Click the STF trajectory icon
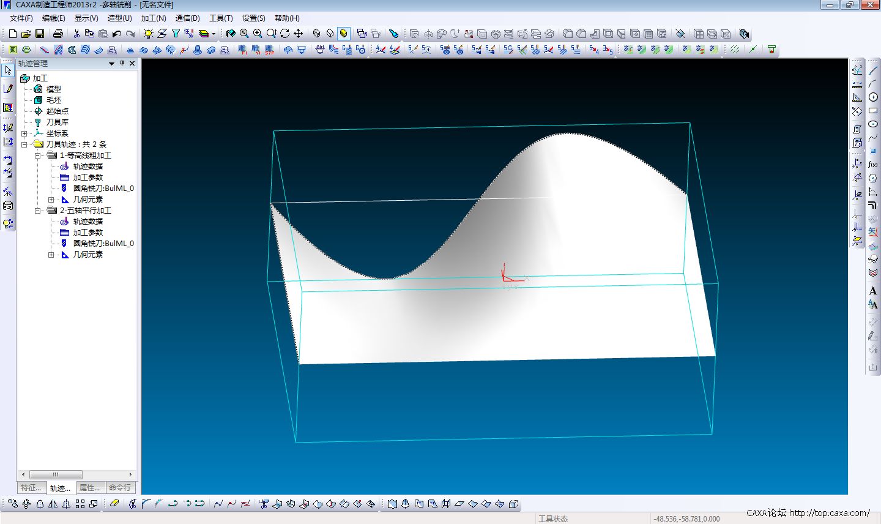Viewport: 881px width, 524px height. (x=269, y=50)
